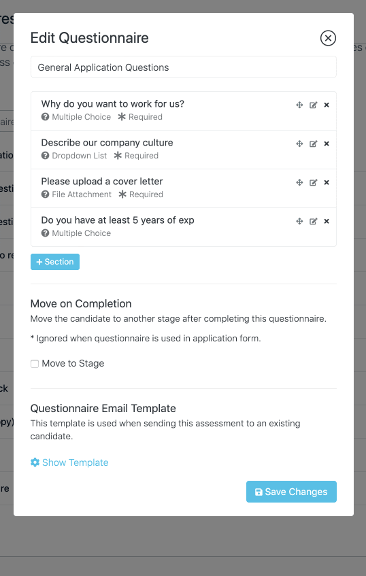Close the Edit Questionnaire dialog
Screen dimensions: 366x576
click(x=328, y=38)
